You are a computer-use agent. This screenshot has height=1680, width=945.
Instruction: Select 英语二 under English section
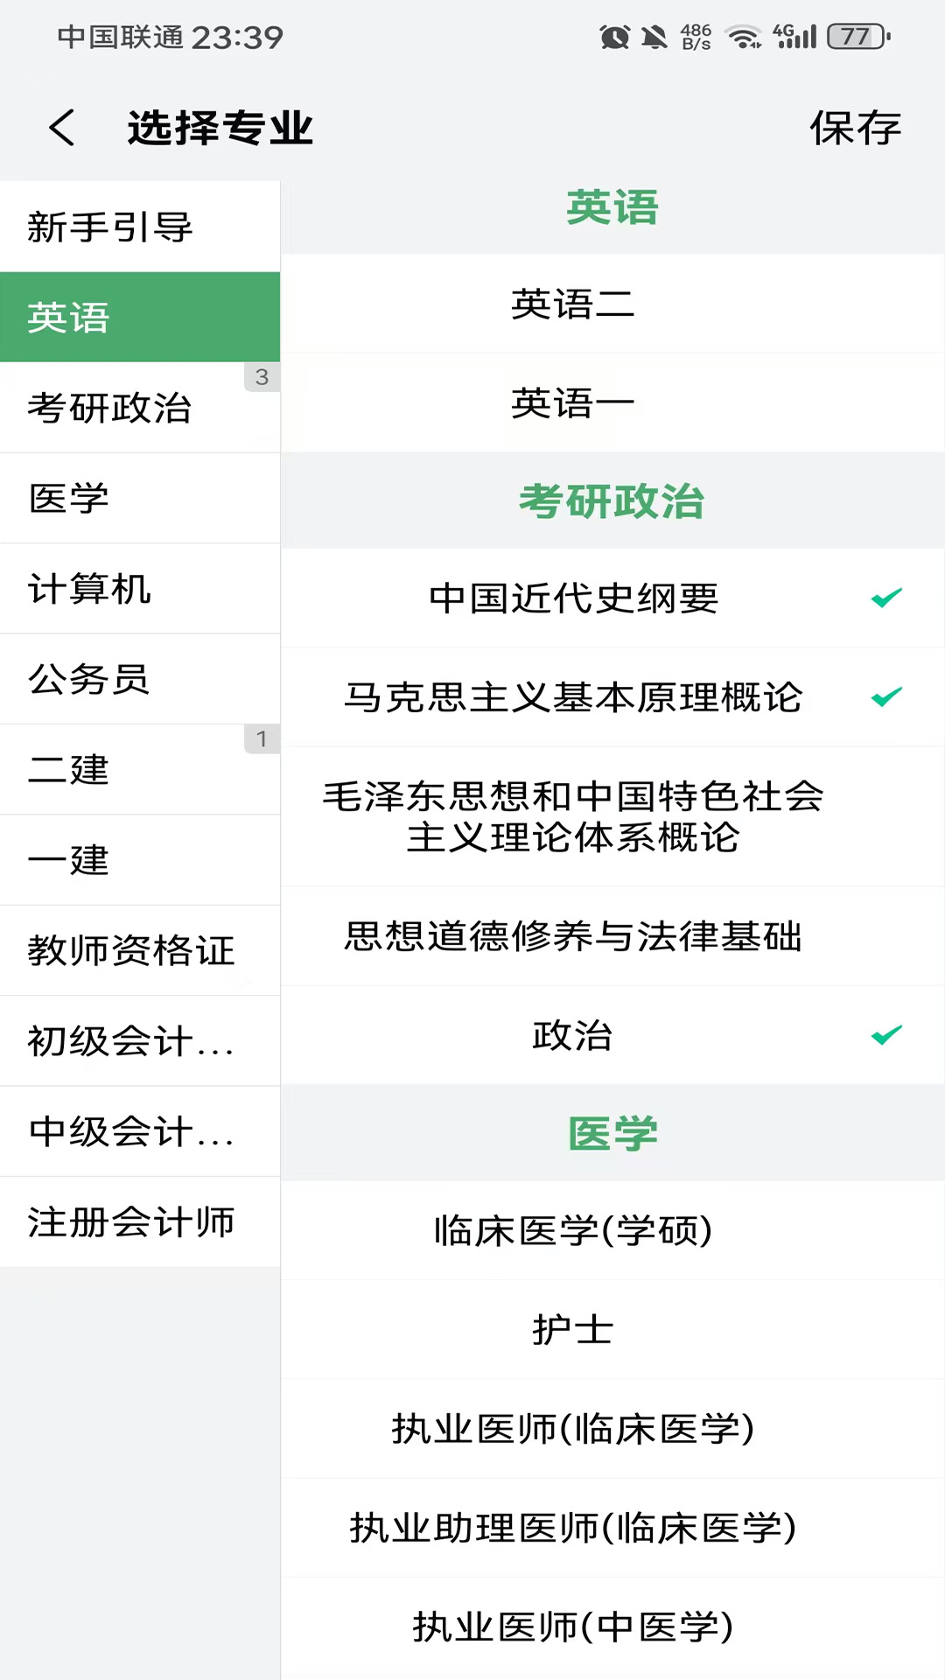573,305
